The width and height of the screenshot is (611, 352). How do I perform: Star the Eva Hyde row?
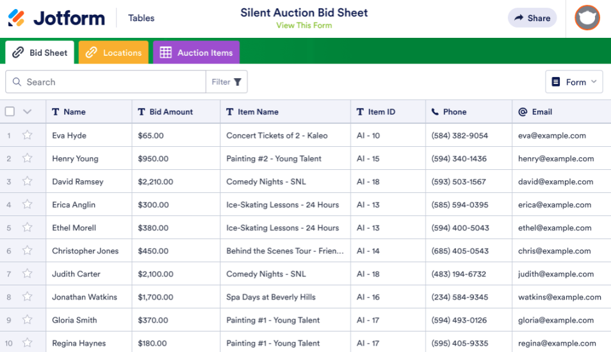(27, 135)
